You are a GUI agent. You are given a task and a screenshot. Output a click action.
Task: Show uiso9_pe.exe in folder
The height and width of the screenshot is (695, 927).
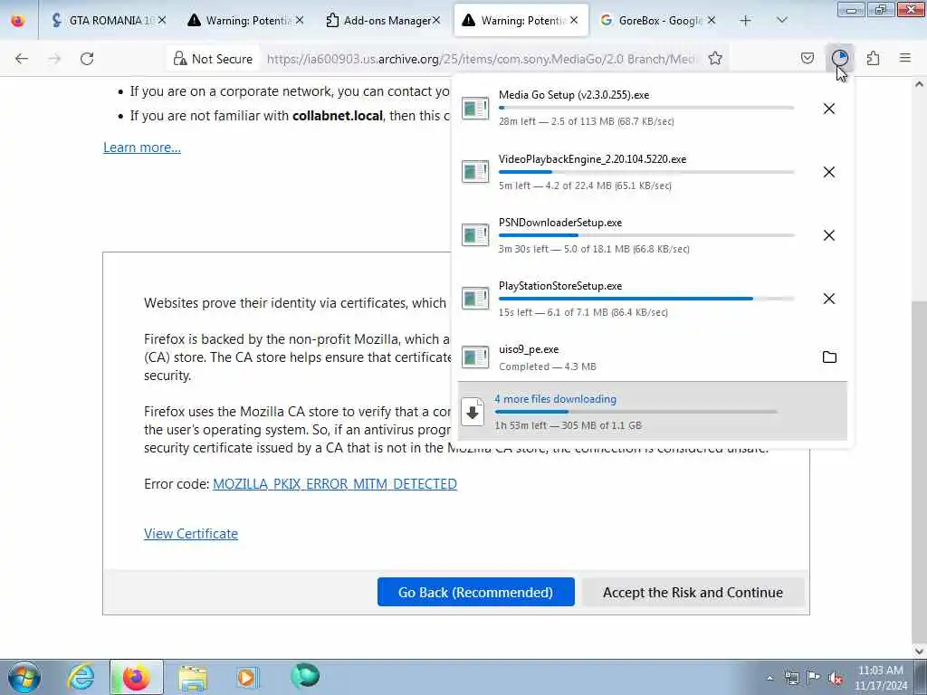(x=829, y=357)
